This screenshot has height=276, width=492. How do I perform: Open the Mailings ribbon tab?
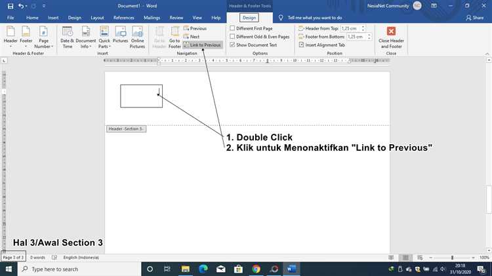152,18
